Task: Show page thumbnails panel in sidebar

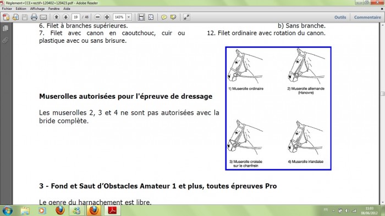Action: (5, 29)
